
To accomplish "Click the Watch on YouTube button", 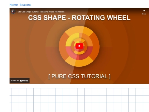I will tap(20, 80).
